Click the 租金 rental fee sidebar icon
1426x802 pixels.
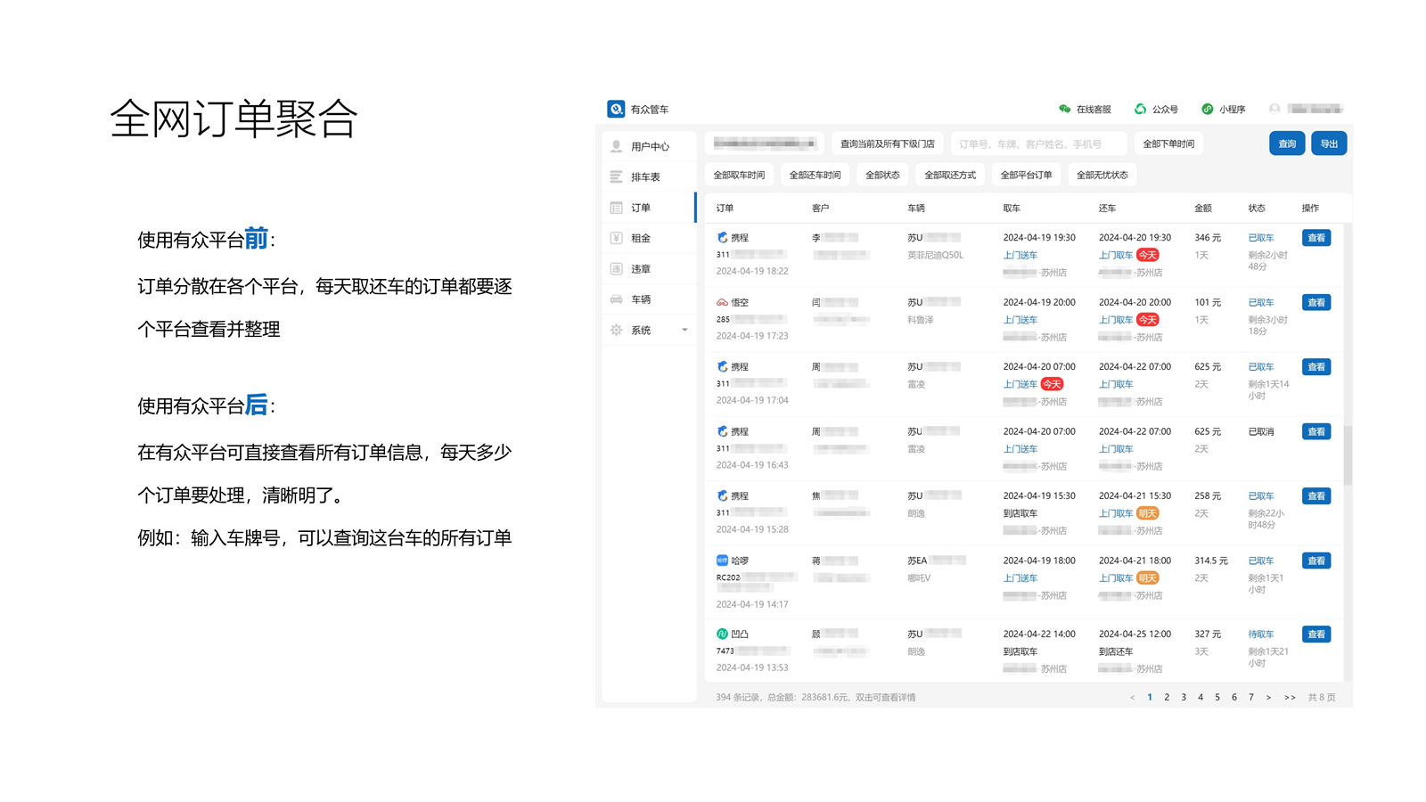[616, 238]
